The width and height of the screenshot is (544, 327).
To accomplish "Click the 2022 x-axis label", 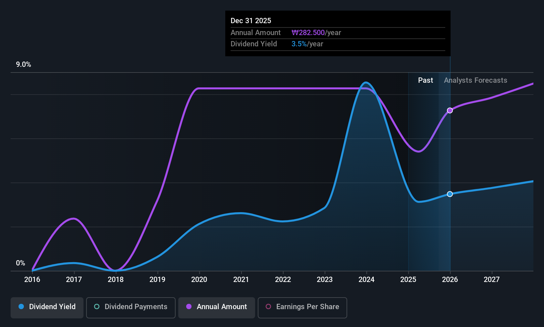I will [283, 280].
